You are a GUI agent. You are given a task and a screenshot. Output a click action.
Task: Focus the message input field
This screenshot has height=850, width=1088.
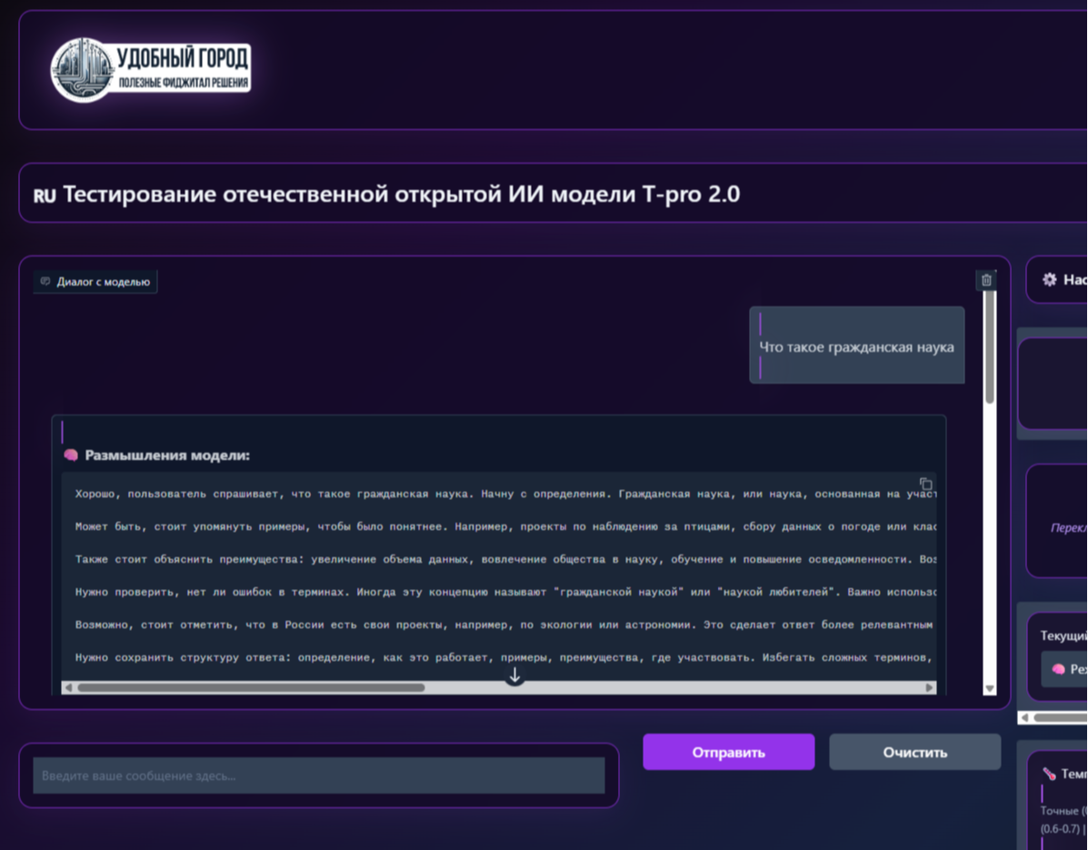pyautogui.click(x=318, y=775)
